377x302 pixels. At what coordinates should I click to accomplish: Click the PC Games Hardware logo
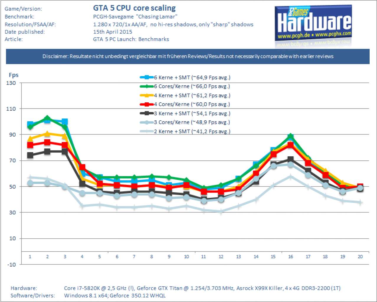point(314,23)
